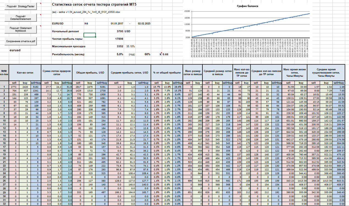Click the chart axis label 3330

coord(188,37)
